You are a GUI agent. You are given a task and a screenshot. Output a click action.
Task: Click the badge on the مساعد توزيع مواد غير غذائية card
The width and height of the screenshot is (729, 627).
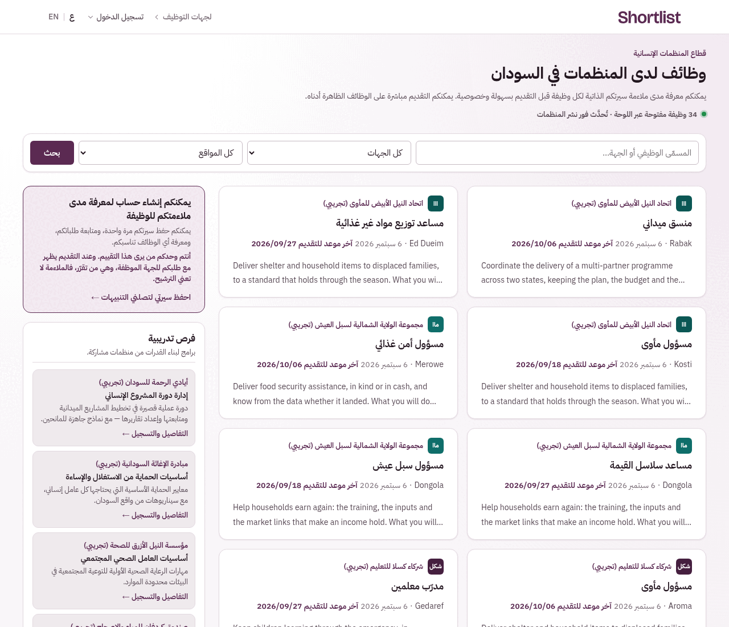coord(436,203)
